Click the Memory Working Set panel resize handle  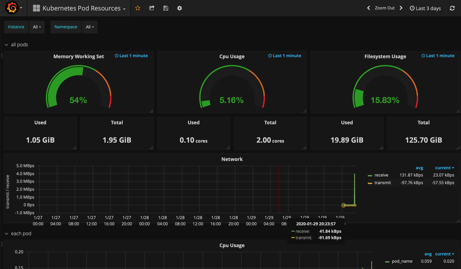click(x=151, y=111)
